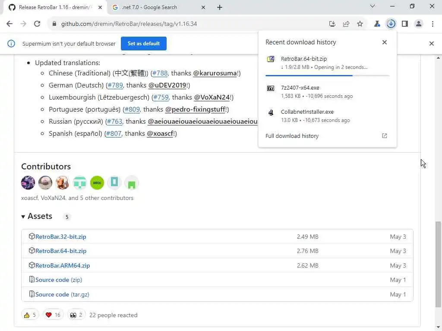442x331 pixels.
Task: Download RetroBar.ARM64.zip
Action: (x=63, y=265)
